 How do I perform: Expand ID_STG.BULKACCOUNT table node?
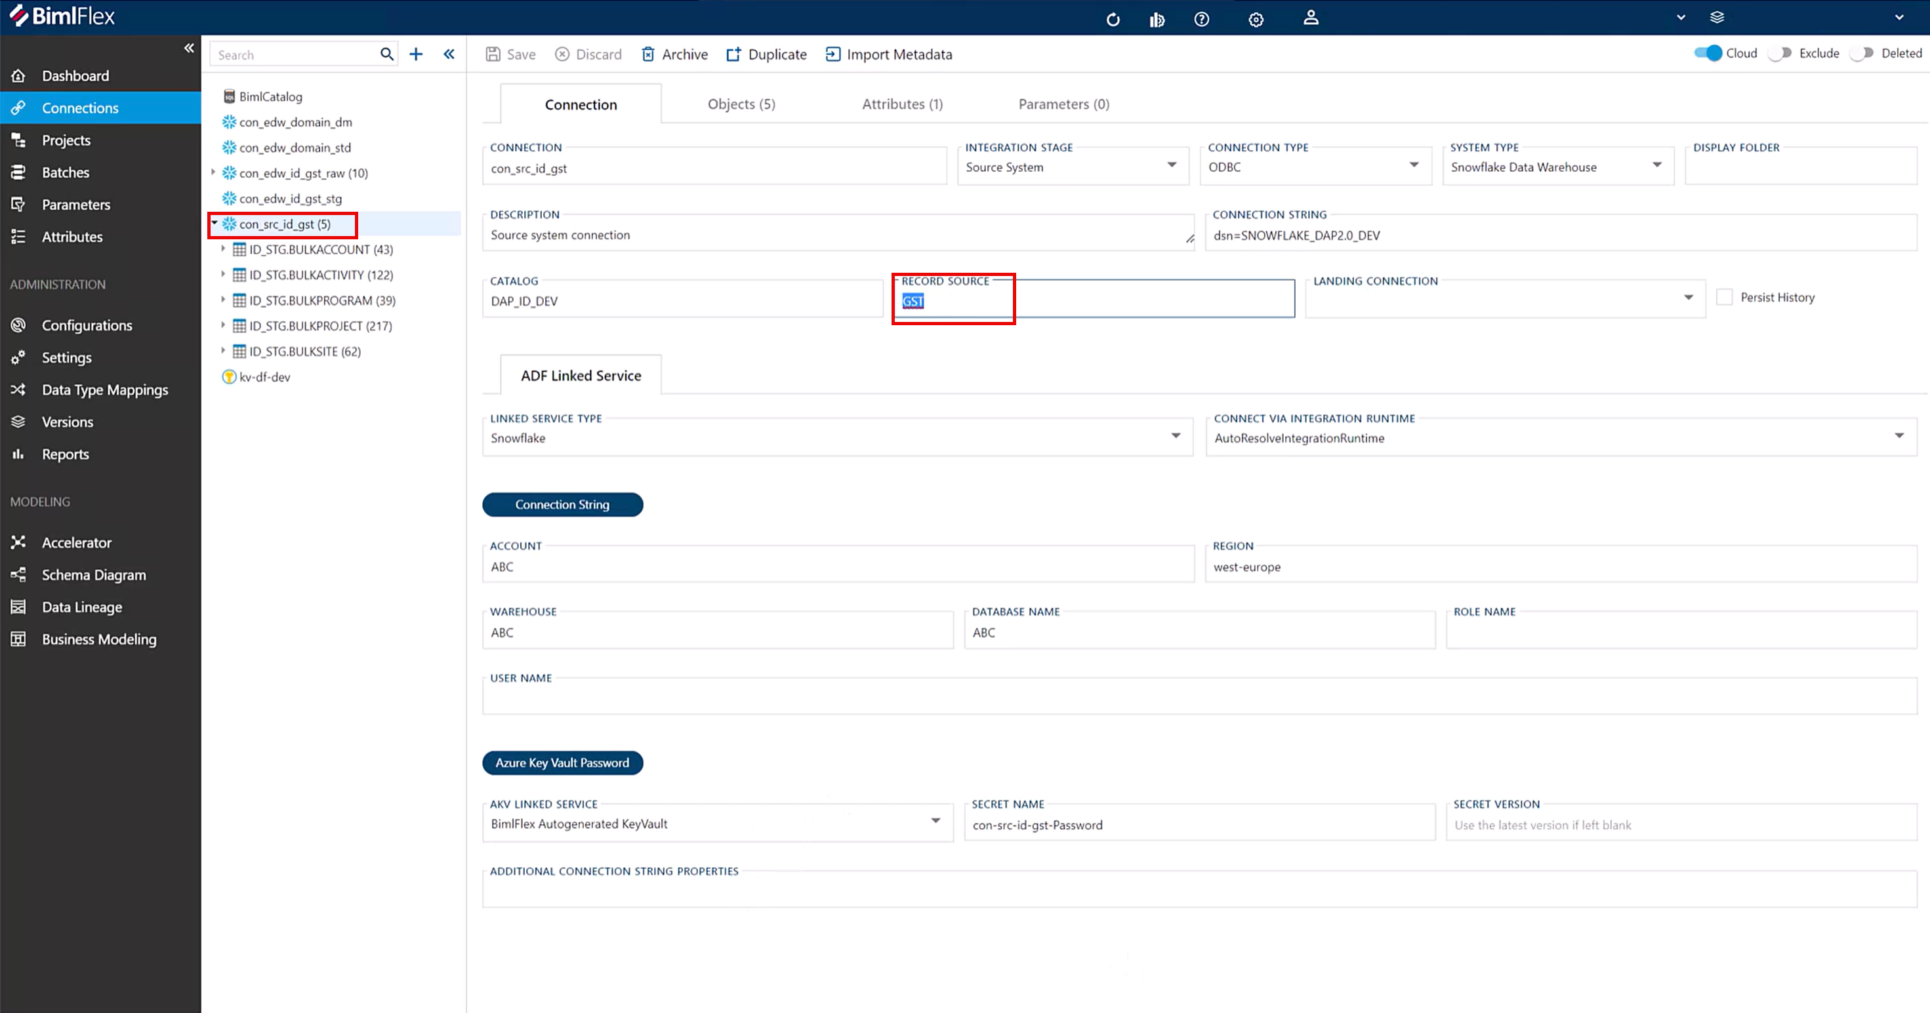coord(223,248)
